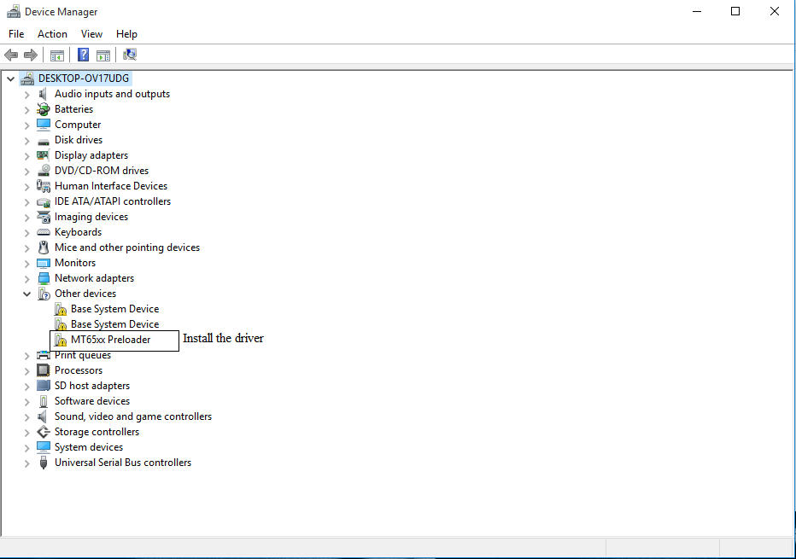The width and height of the screenshot is (796, 559).
Task: Click the Processors category icon
Action: [x=44, y=370]
